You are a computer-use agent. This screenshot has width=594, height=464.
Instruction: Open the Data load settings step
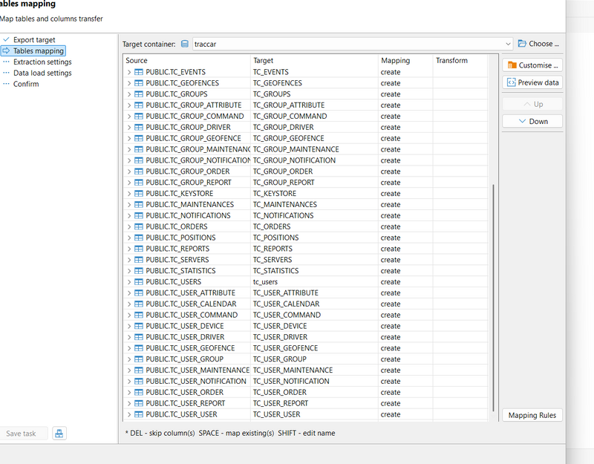(x=42, y=73)
